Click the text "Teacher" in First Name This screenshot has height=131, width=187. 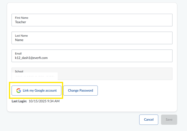pyautogui.click(x=20, y=22)
